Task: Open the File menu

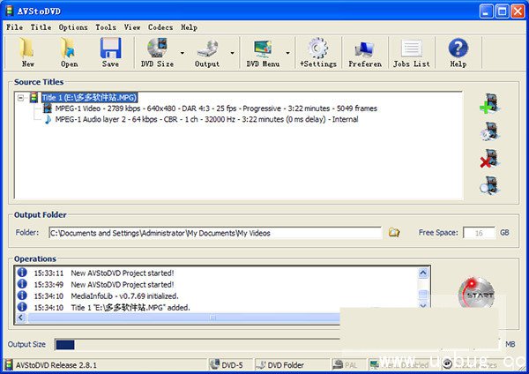Action: [x=14, y=27]
